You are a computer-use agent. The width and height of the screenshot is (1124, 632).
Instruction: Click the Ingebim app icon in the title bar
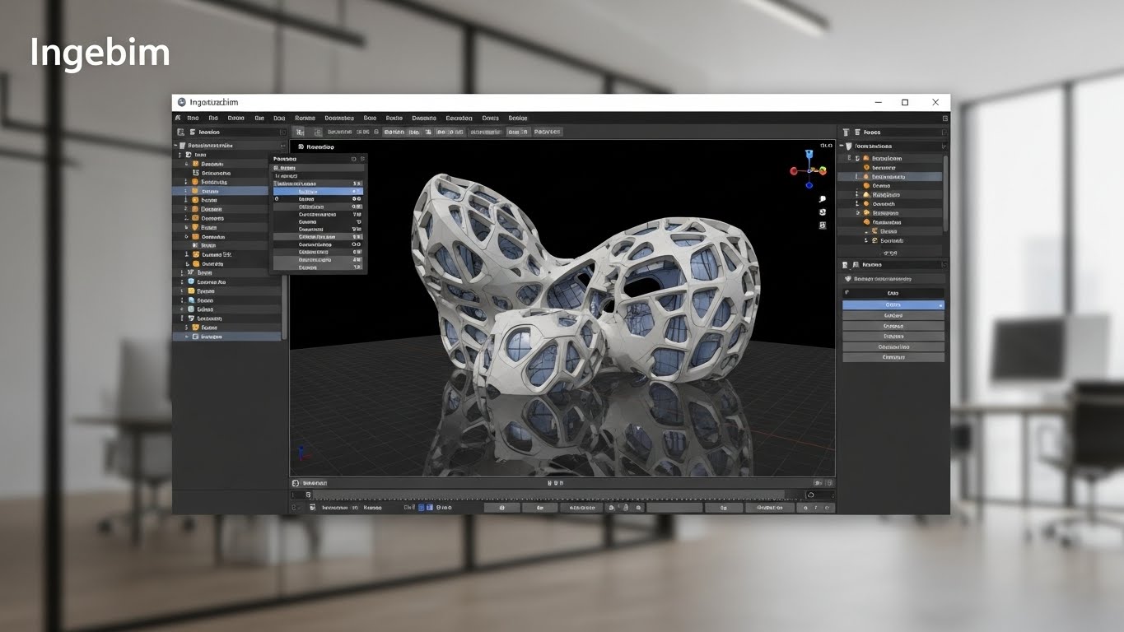click(x=182, y=102)
